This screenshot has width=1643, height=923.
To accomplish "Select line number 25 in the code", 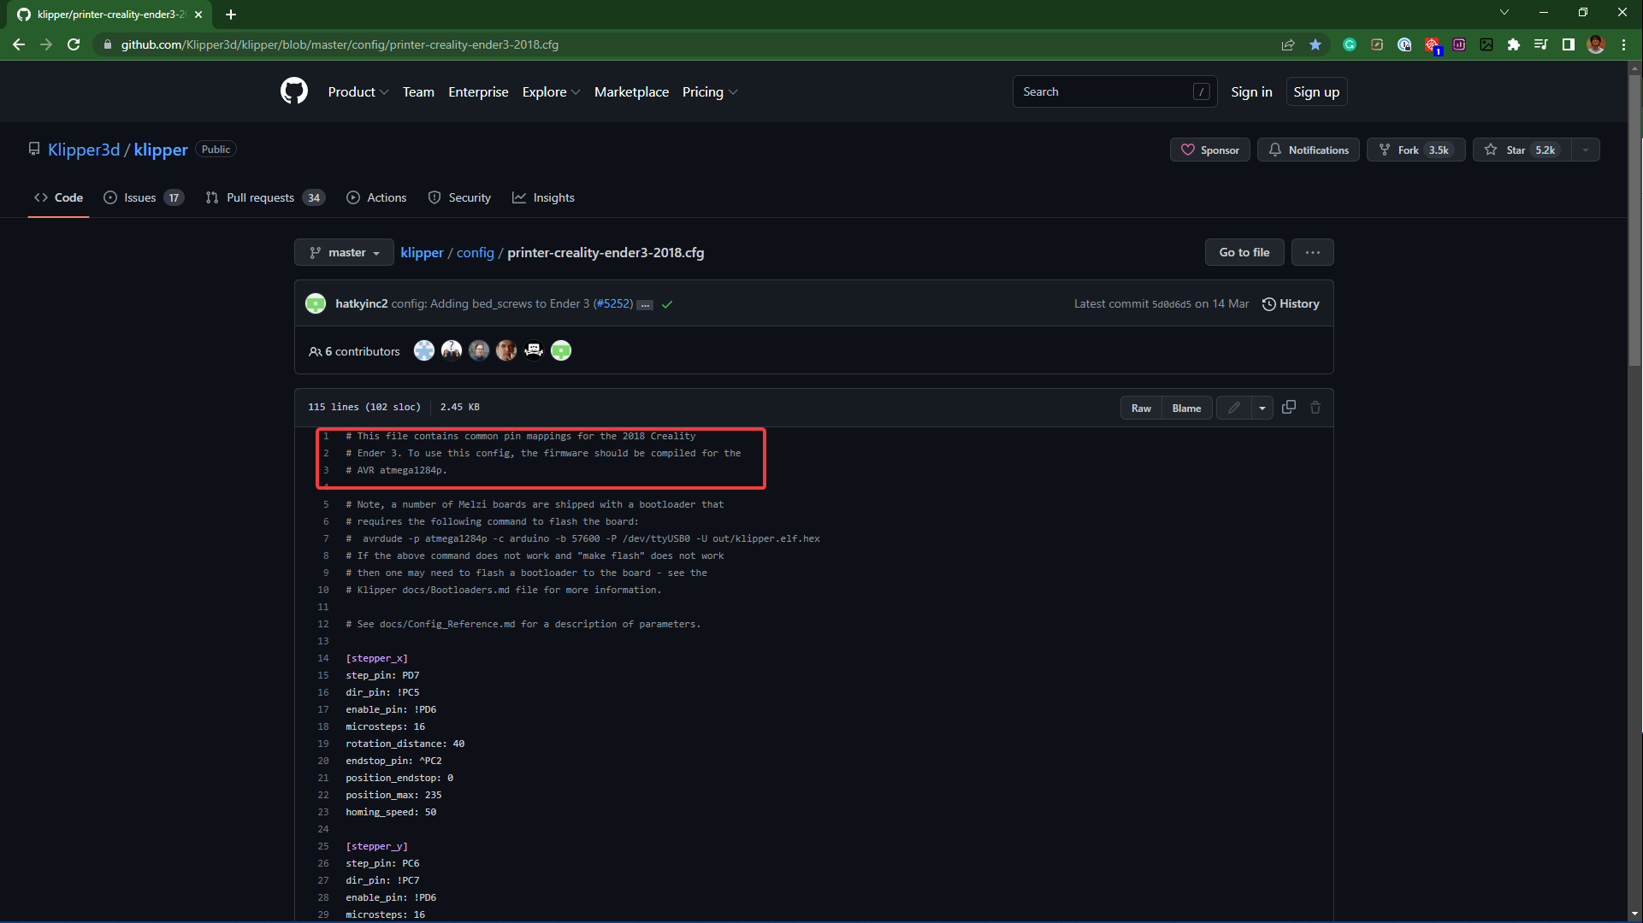I will click(323, 846).
